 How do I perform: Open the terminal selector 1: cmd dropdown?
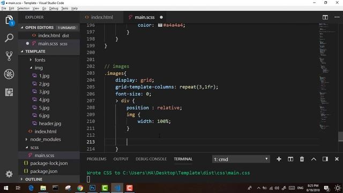click(241, 159)
